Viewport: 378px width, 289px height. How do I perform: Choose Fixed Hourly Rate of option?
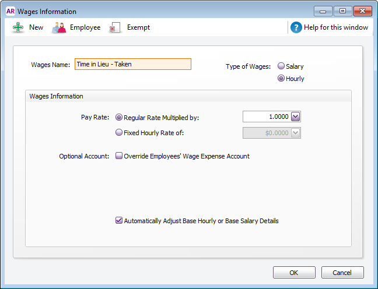coord(120,132)
